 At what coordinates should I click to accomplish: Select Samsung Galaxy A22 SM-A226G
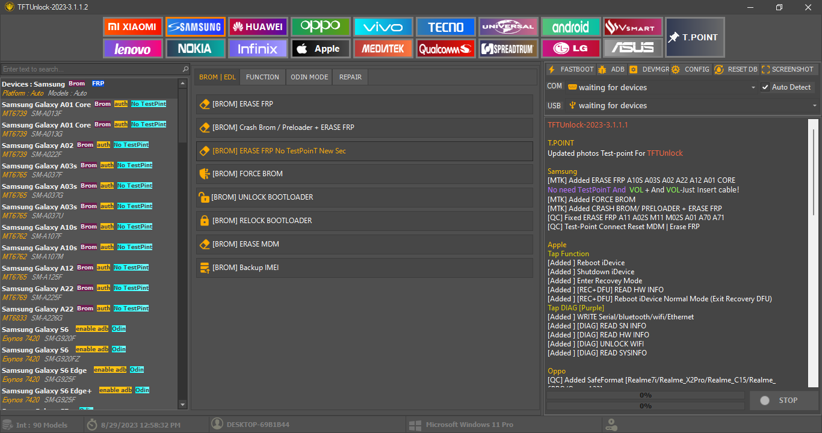[90, 313]
